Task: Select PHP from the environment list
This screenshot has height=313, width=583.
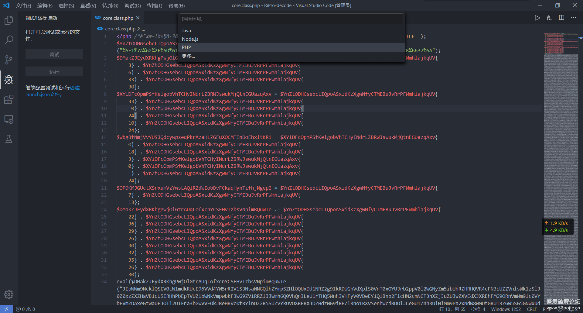Action: 186,47
